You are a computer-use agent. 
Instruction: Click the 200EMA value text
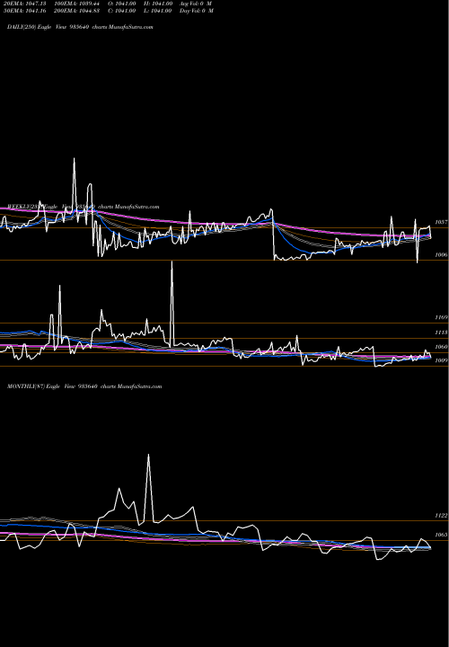click(x=76, y=11)
